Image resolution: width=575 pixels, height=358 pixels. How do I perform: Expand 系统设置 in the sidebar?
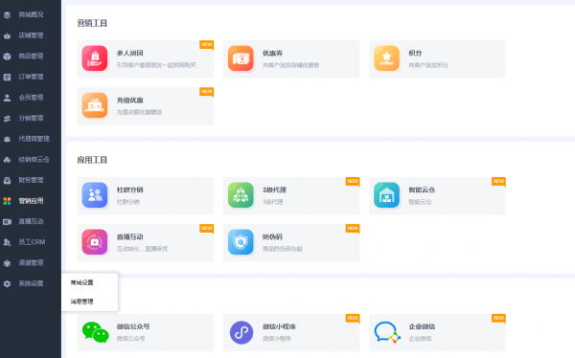[31, 283]
